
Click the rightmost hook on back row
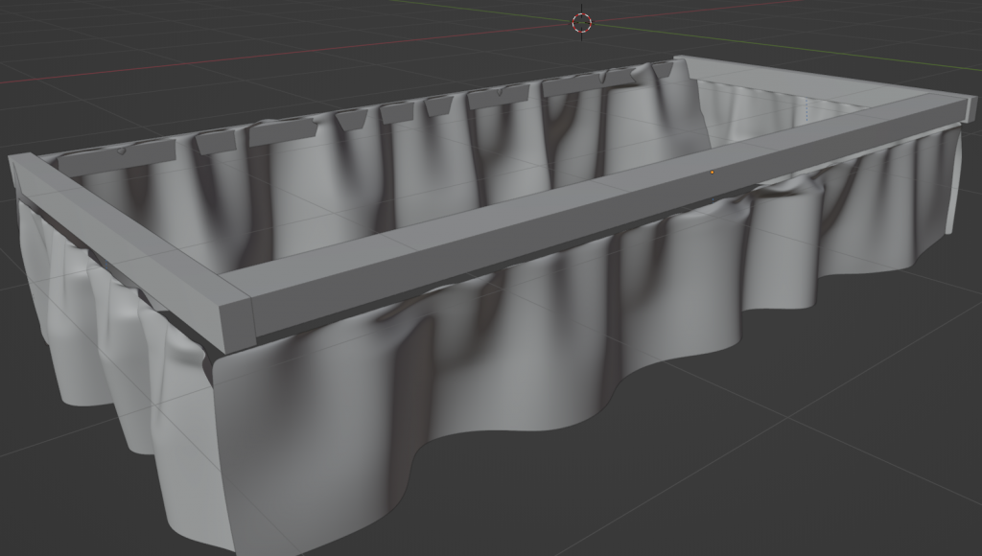(664, 69)
